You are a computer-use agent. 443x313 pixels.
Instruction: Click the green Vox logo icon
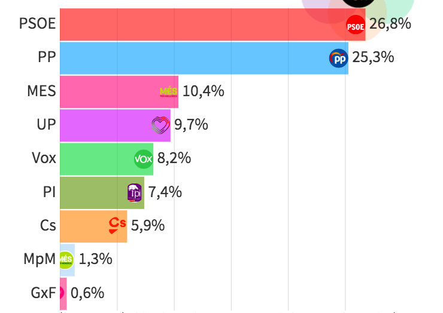(144, 159)
